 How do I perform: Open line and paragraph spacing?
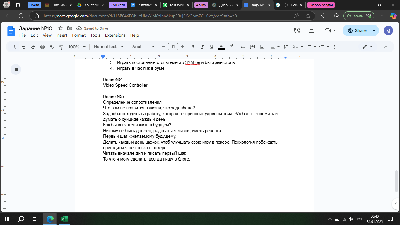coord(286,47)
